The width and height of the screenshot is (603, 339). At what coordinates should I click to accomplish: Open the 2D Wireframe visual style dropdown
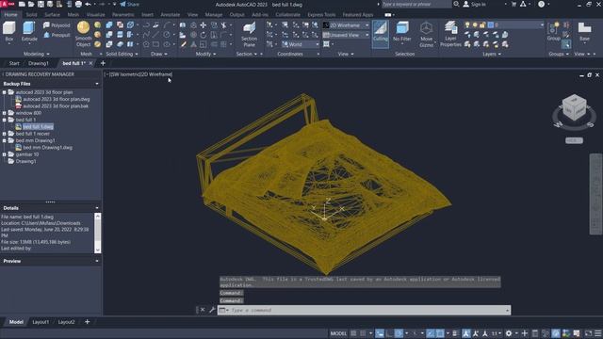(x=346, y=25)
